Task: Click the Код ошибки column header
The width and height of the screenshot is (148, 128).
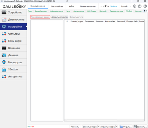Action: point(110,21)
